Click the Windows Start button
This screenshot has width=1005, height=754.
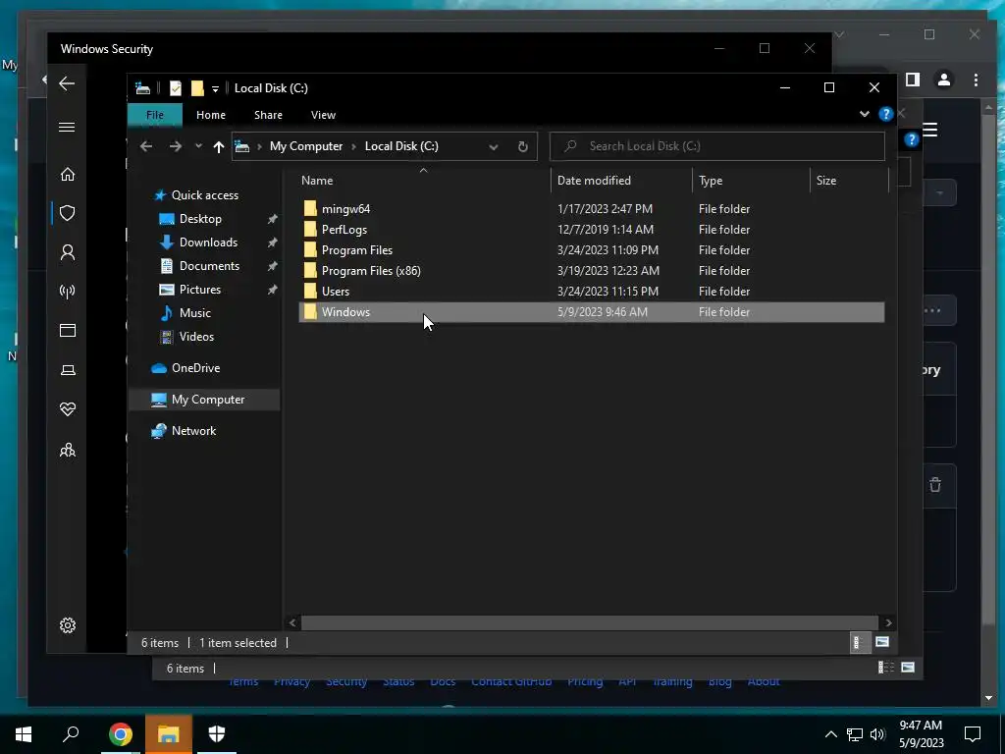[24, 734]
